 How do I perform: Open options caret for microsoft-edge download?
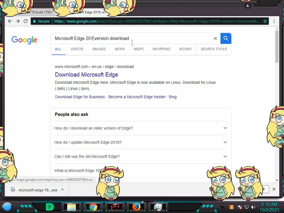click(x=62, y=190)
